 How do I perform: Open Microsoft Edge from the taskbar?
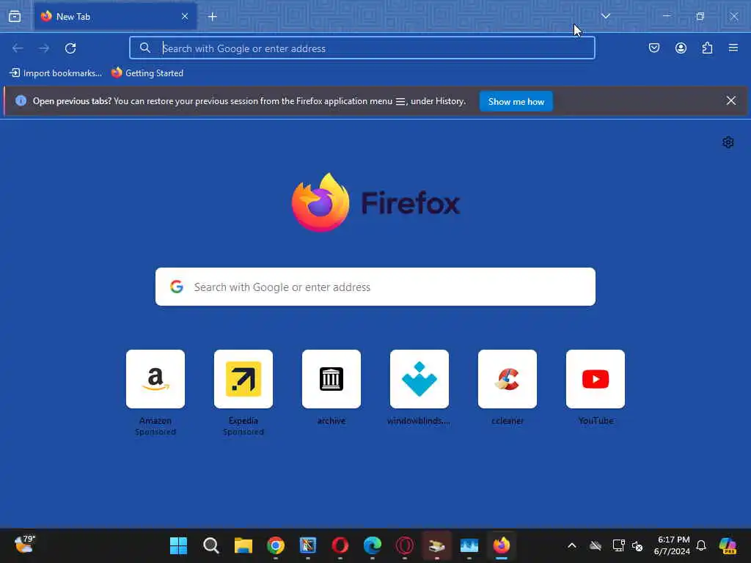click(372, 545)
